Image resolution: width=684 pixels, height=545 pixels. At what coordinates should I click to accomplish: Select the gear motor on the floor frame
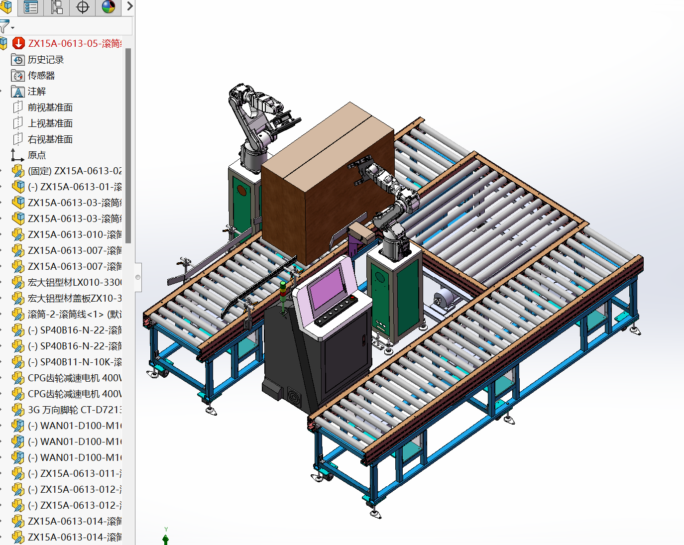coord(444,300)
